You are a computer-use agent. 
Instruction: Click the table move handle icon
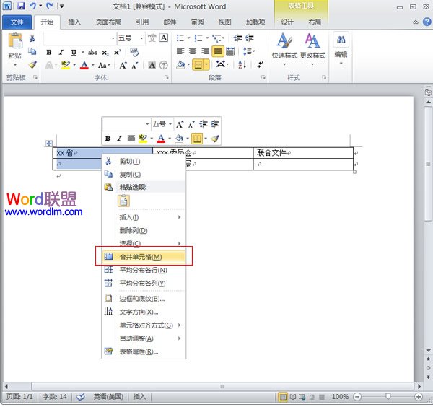(49, 144)
